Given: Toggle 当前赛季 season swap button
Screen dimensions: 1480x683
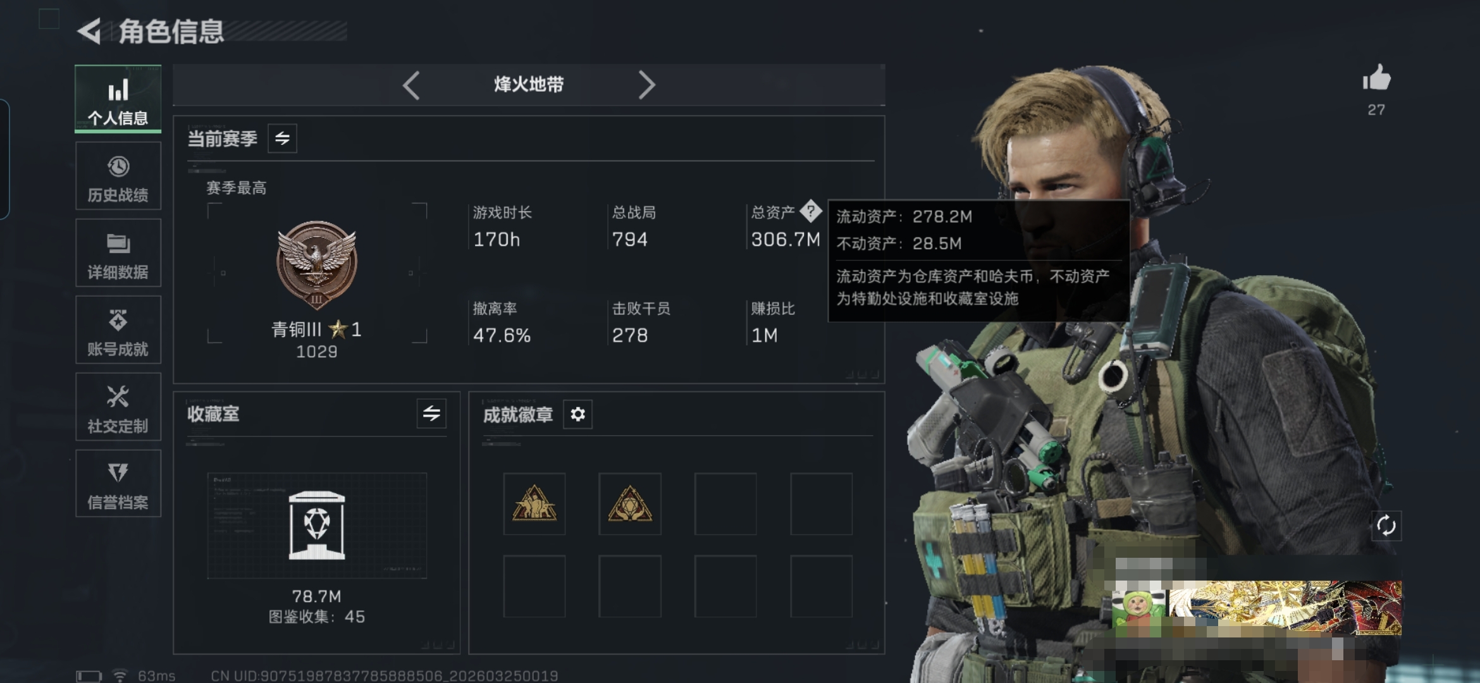Looking at the screenshot, I should [282, 138].
